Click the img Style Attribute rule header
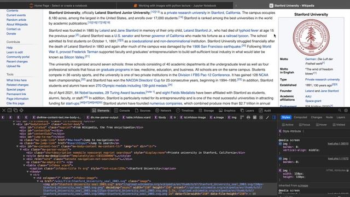The image size is (350, 197). [x=291, y=131]
